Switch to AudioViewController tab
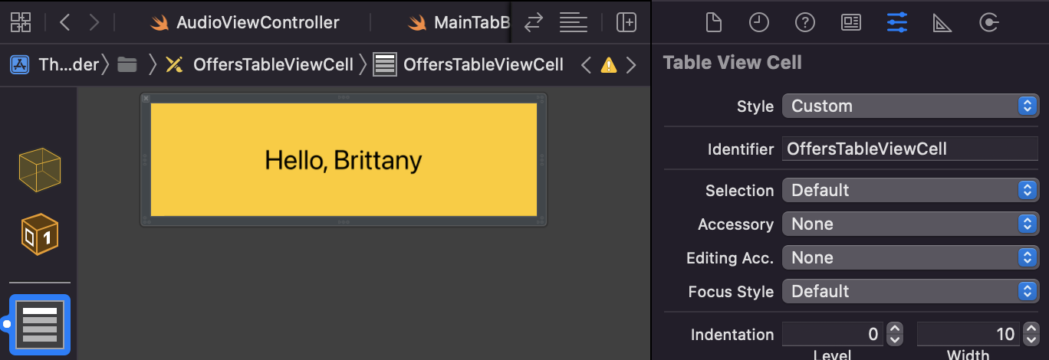Viewport: 1049px width, 360px height. coord(245,22)
